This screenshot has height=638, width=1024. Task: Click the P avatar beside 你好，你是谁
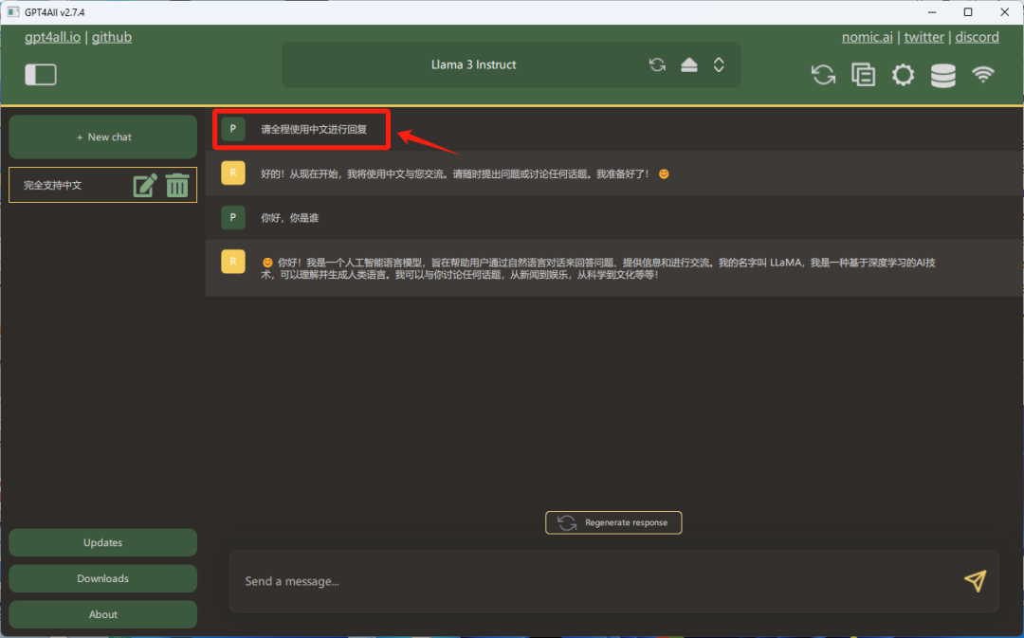pos(233,217)
